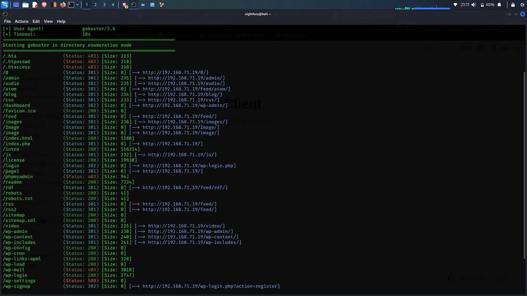Image resolution: width=527 pixels, height=296 pixels.
Task: Open the notifications bell icon
Action: pos(500,5)
